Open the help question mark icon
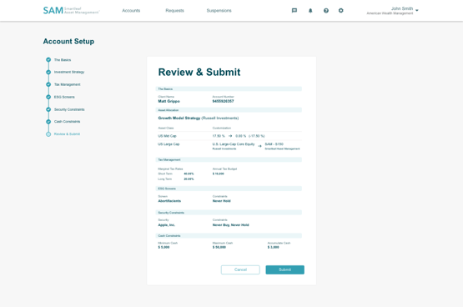Viewport: 463px width, 307px height. (326, 11)
